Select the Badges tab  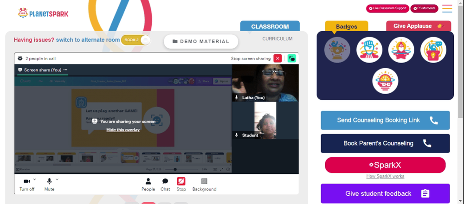[347, 26]
